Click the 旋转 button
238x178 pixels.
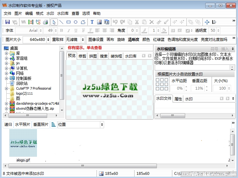(121, 40)
